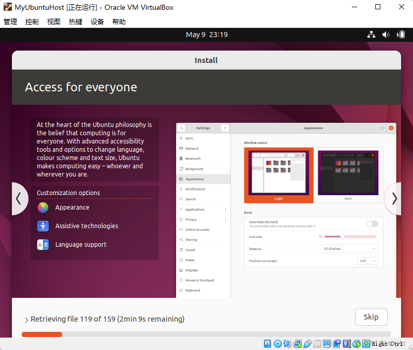
Task: Open the 热键 menu
Action: [76, 22]
